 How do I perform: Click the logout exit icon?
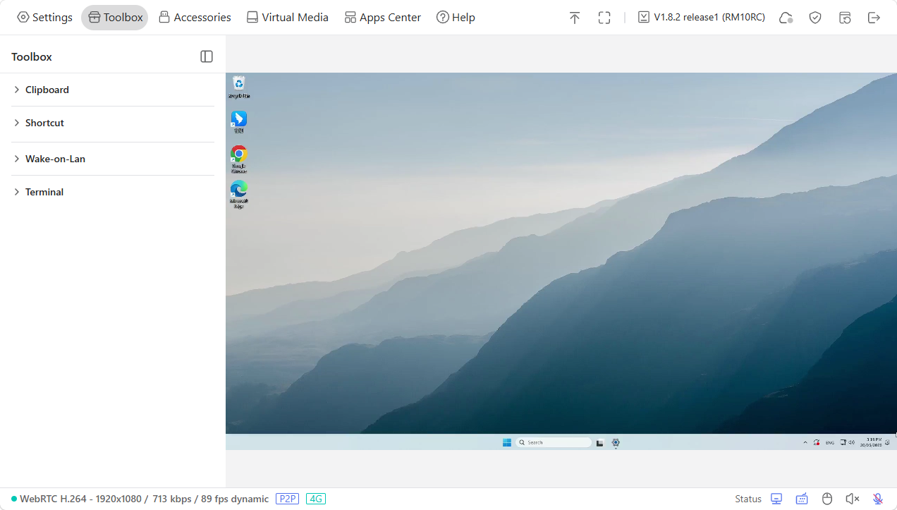pos(874,18)
